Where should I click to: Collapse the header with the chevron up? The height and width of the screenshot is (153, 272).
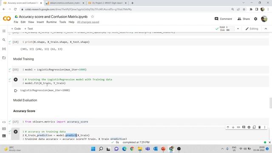point(266,28)
